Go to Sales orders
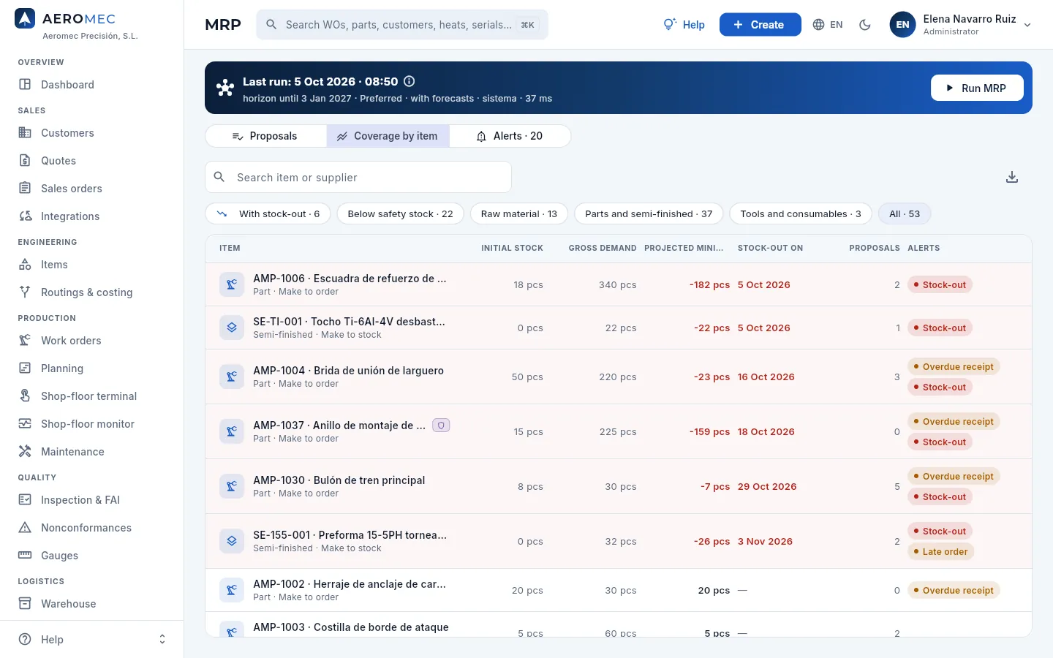 tap(91, 189)
